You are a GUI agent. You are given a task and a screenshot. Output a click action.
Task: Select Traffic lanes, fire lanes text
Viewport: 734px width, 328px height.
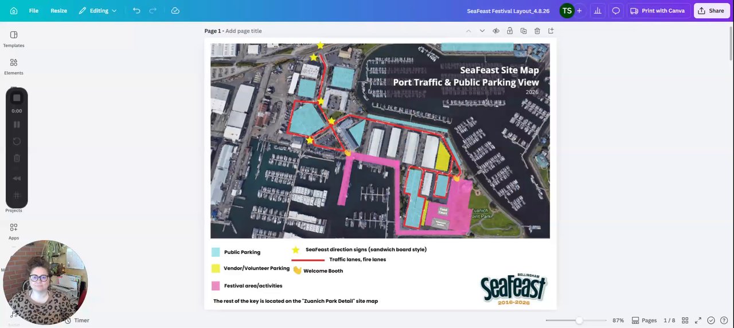pos(357,260)
